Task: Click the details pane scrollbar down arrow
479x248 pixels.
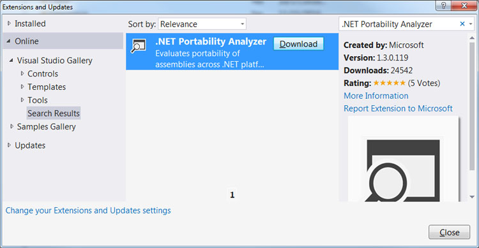Action: click(472, 197)
